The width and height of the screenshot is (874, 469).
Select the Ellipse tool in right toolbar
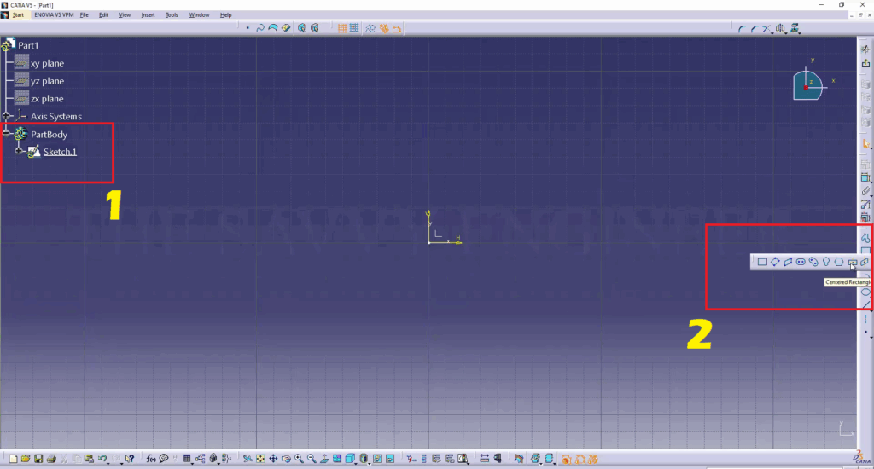click(865, 292)
